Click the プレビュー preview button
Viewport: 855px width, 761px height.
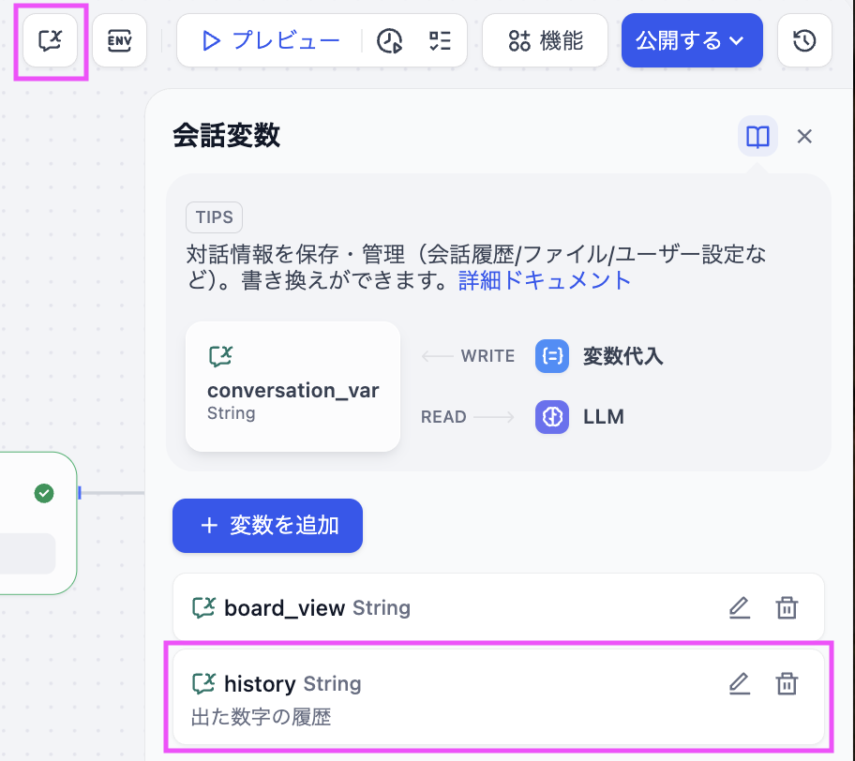tap(270, 40)
